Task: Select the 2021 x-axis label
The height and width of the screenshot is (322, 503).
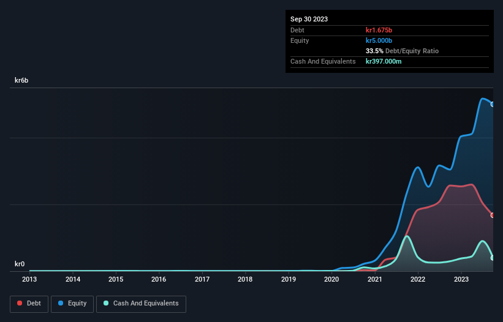Action: point(375,279)
